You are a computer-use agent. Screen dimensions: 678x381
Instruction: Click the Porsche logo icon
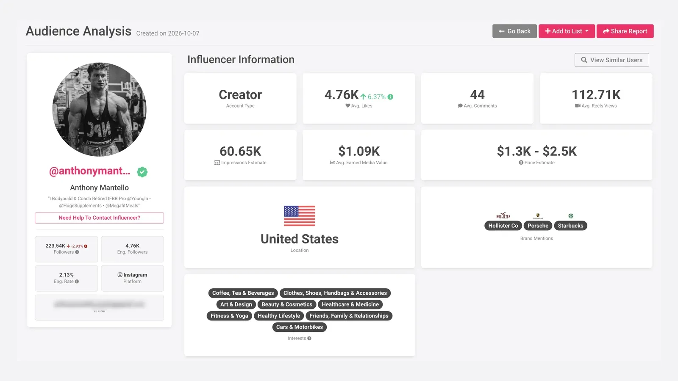tap(538, 216)
